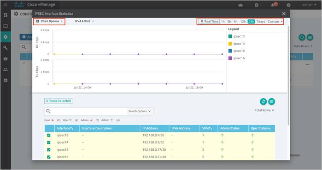Toggle ipsec14 yellow legend swatch
The width and height of the screenshot is (322, 170).
point(230,44)
